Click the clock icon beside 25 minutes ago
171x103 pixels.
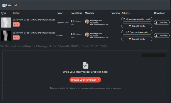tap(71, 34)
